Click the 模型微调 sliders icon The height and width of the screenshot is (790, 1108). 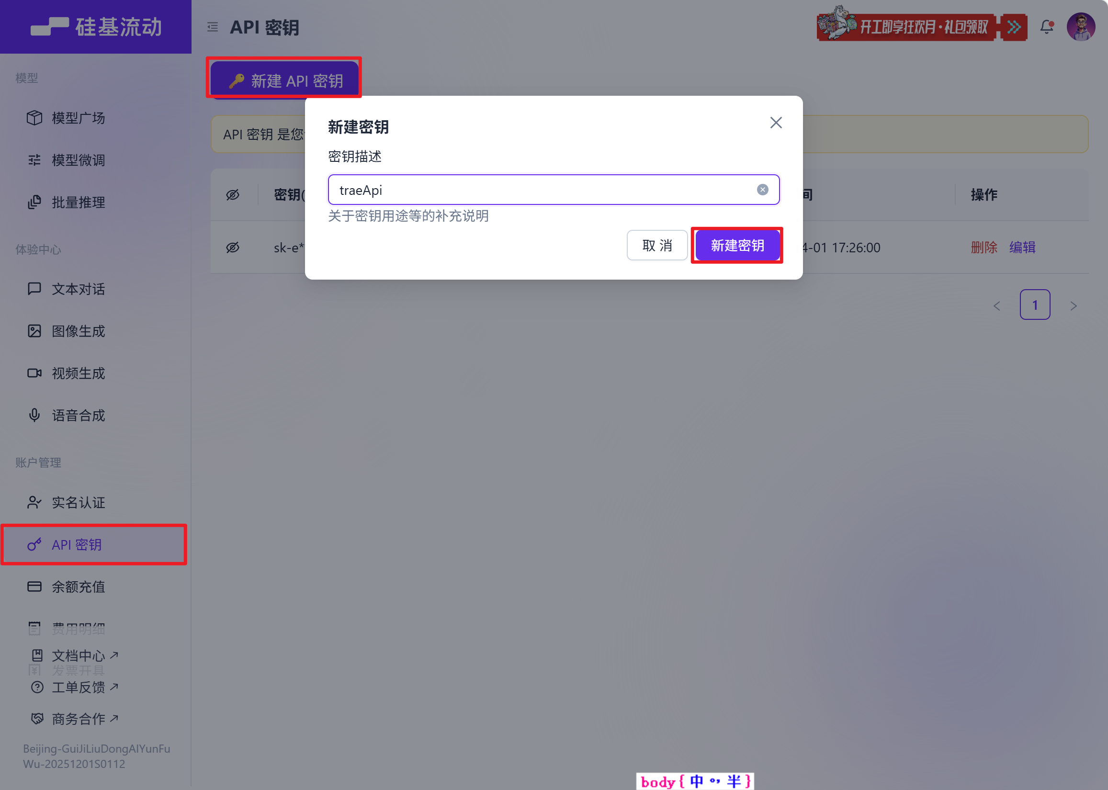click(x=34, y=160)
